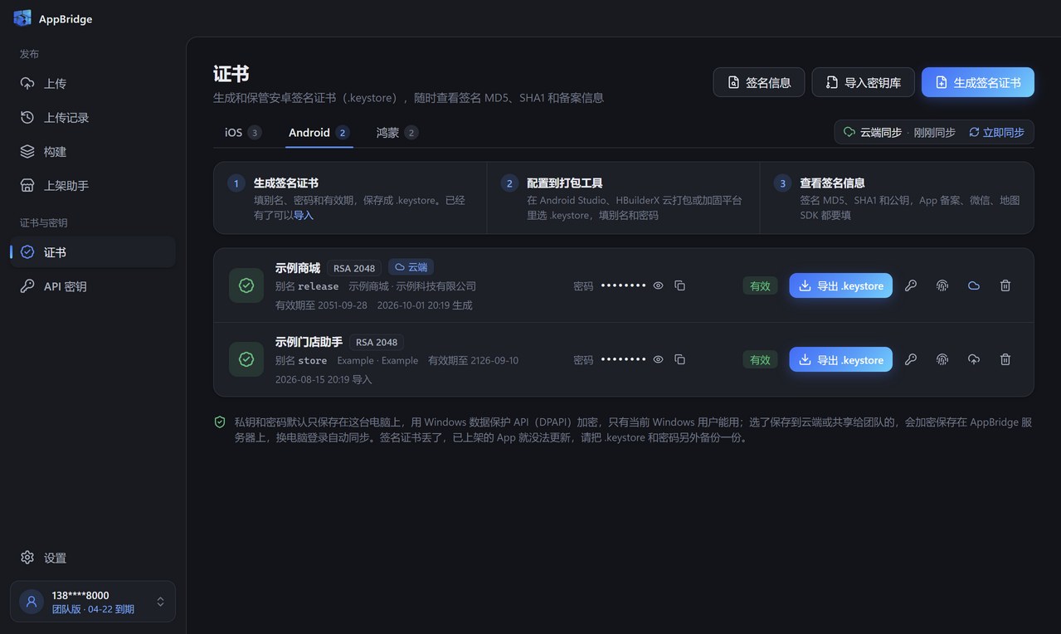Upload 示例门店助手 to cloud icon

coord(974,359)
